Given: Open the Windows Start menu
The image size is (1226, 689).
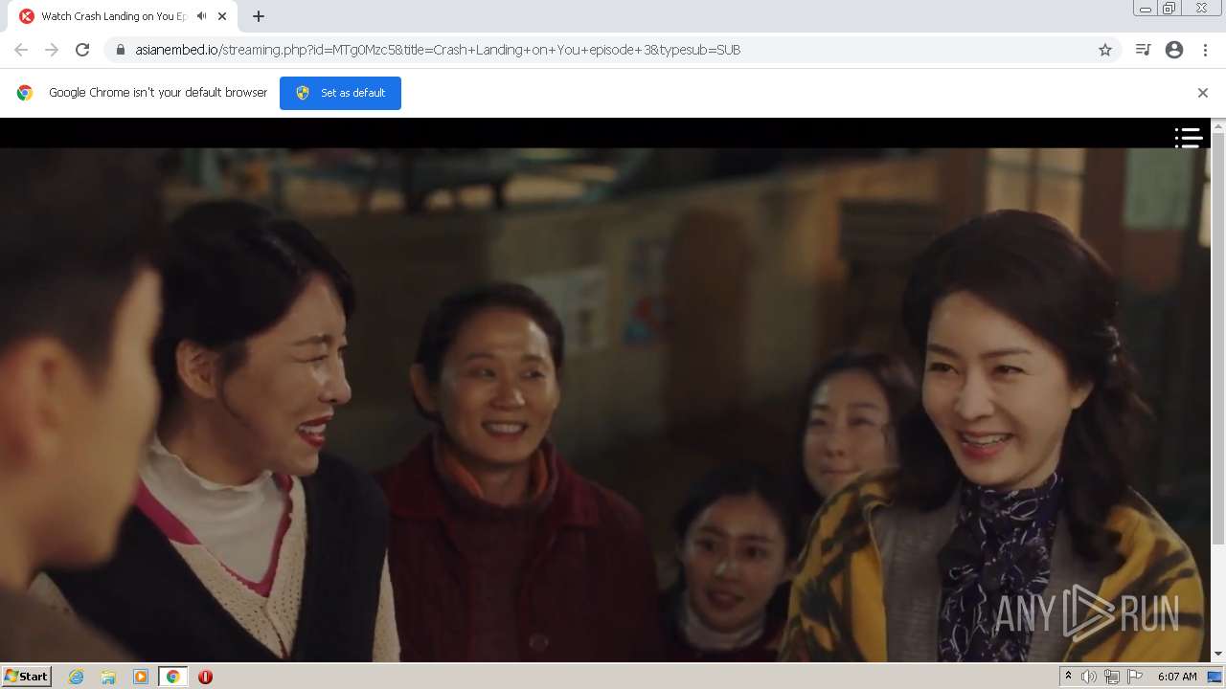Looking at the screenshot, I should [x=27, y=677].
